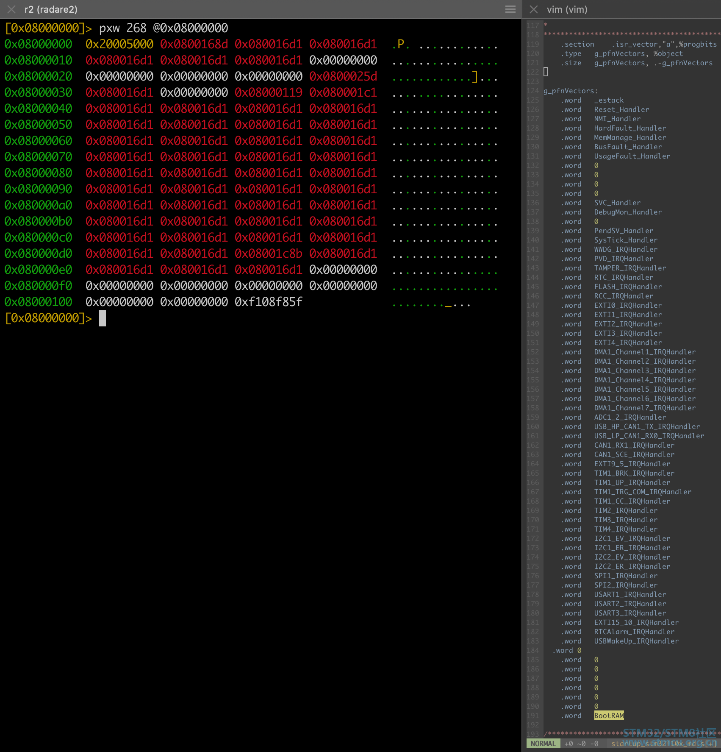Select the vim (vim) tab title
The width and height of the screenshot is (721, 752).
point(567,9)
